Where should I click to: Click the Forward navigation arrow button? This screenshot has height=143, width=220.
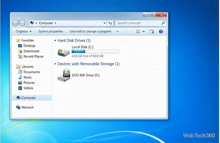(x=22, y=23)
